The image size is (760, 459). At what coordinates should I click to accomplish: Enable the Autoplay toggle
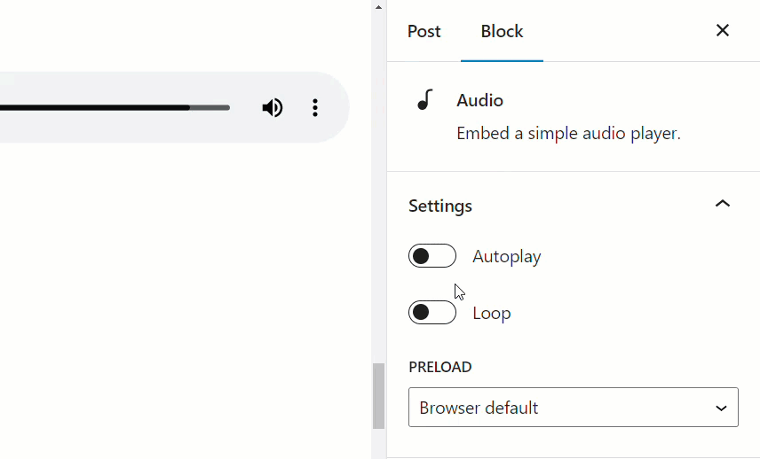coord(432,256)
